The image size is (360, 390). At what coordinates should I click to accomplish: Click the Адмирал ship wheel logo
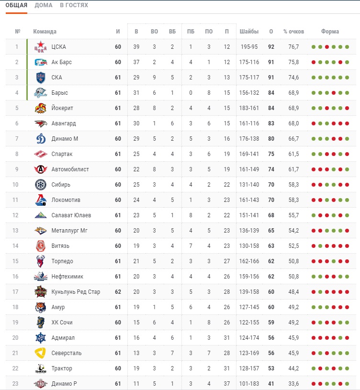pyautogui.click(x=41, y=338)
